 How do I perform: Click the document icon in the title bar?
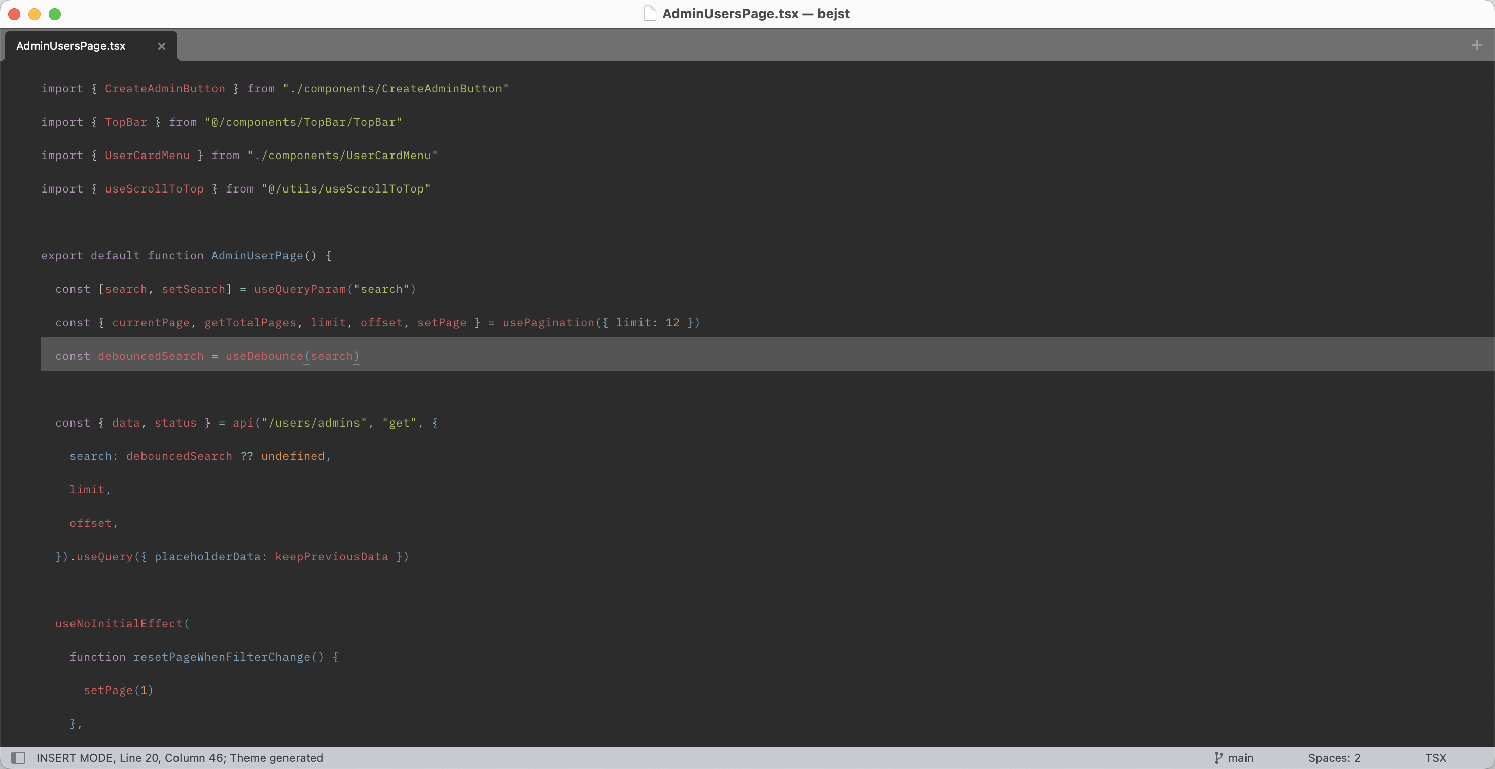[x=650, y=13]
